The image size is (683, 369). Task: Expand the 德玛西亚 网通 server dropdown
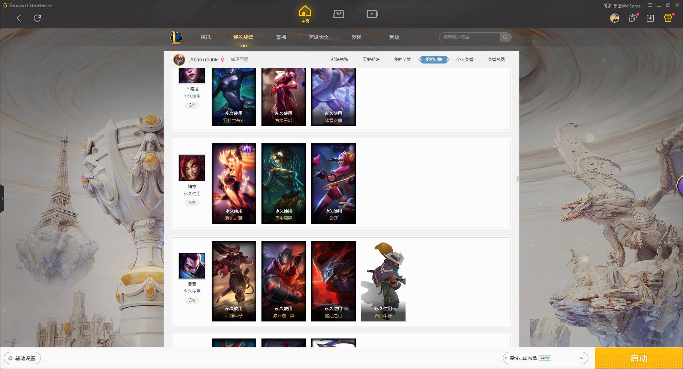pos(545,358)
